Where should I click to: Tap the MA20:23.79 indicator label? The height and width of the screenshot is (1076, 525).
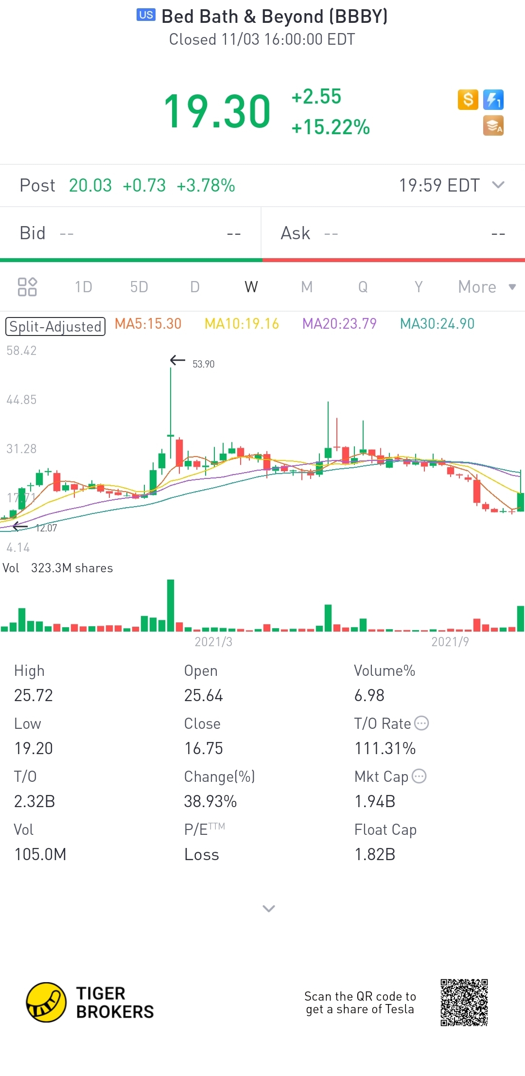click(x=339, y=324)
